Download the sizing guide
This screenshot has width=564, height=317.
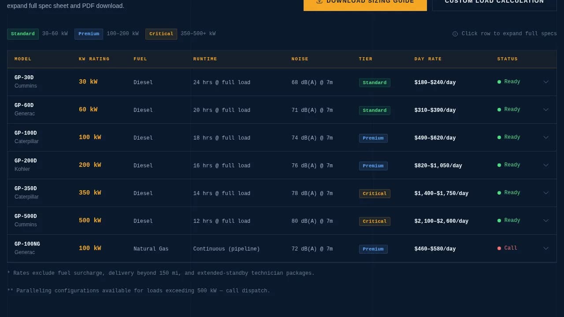coord(365,4)
